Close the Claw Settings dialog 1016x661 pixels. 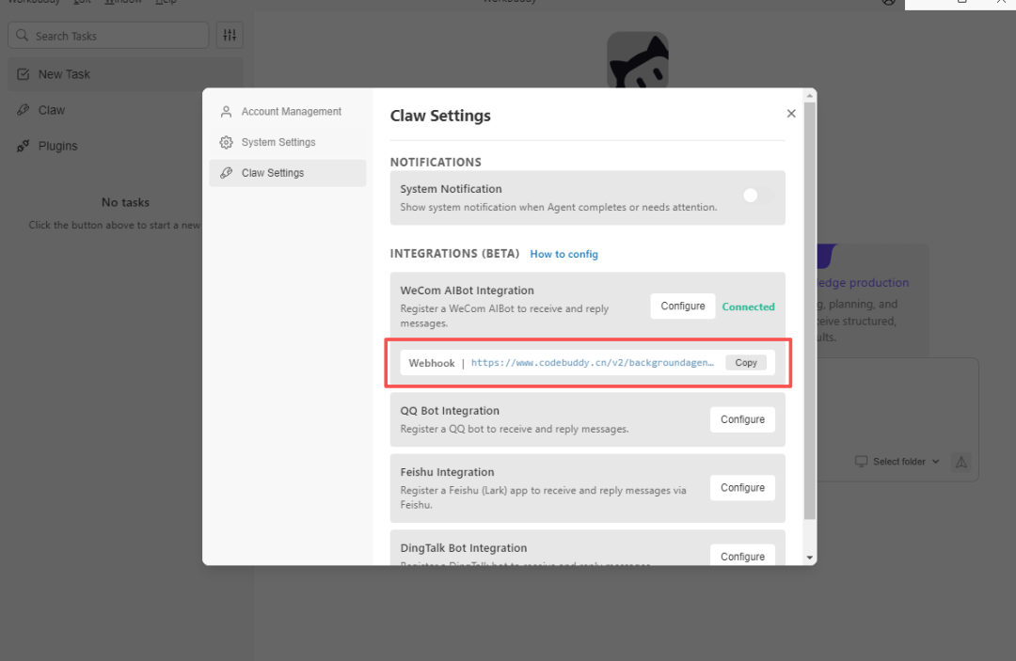click(x=791, y=113)
